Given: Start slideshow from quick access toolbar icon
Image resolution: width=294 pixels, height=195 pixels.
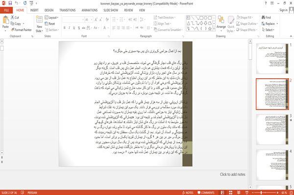Looking at the screenshot, I should pos(31,3).
